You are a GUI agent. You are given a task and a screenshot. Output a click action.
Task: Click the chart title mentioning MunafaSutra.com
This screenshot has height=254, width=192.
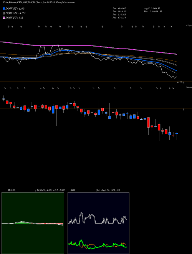coord(39,3)
